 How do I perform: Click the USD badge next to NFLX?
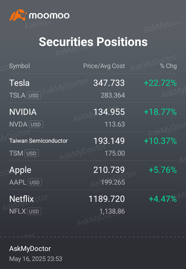tap(34, 211)
